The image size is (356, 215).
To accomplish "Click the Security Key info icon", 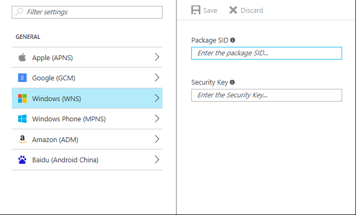I will point(232,82).
